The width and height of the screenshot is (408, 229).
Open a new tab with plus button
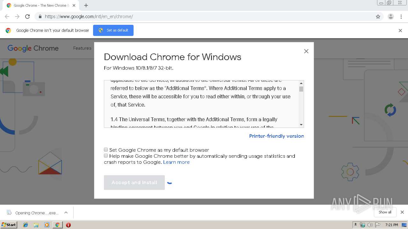(x=86, y=5)
